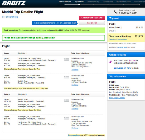
Task: Go to the Search results step
Action: 65,2
